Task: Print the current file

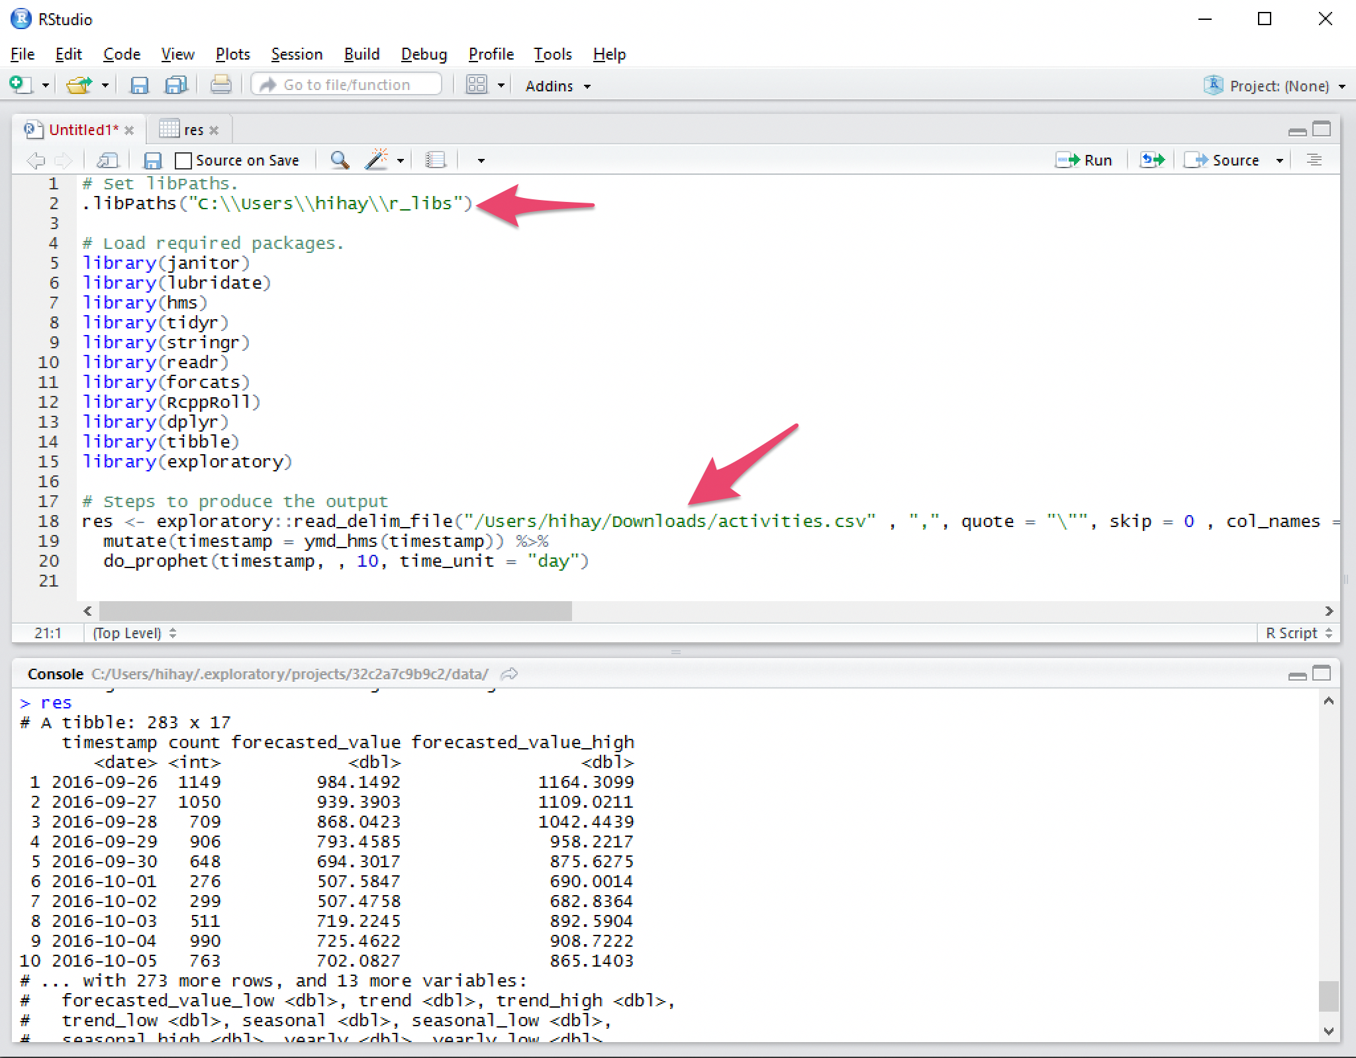Action: tap(220, 85)
